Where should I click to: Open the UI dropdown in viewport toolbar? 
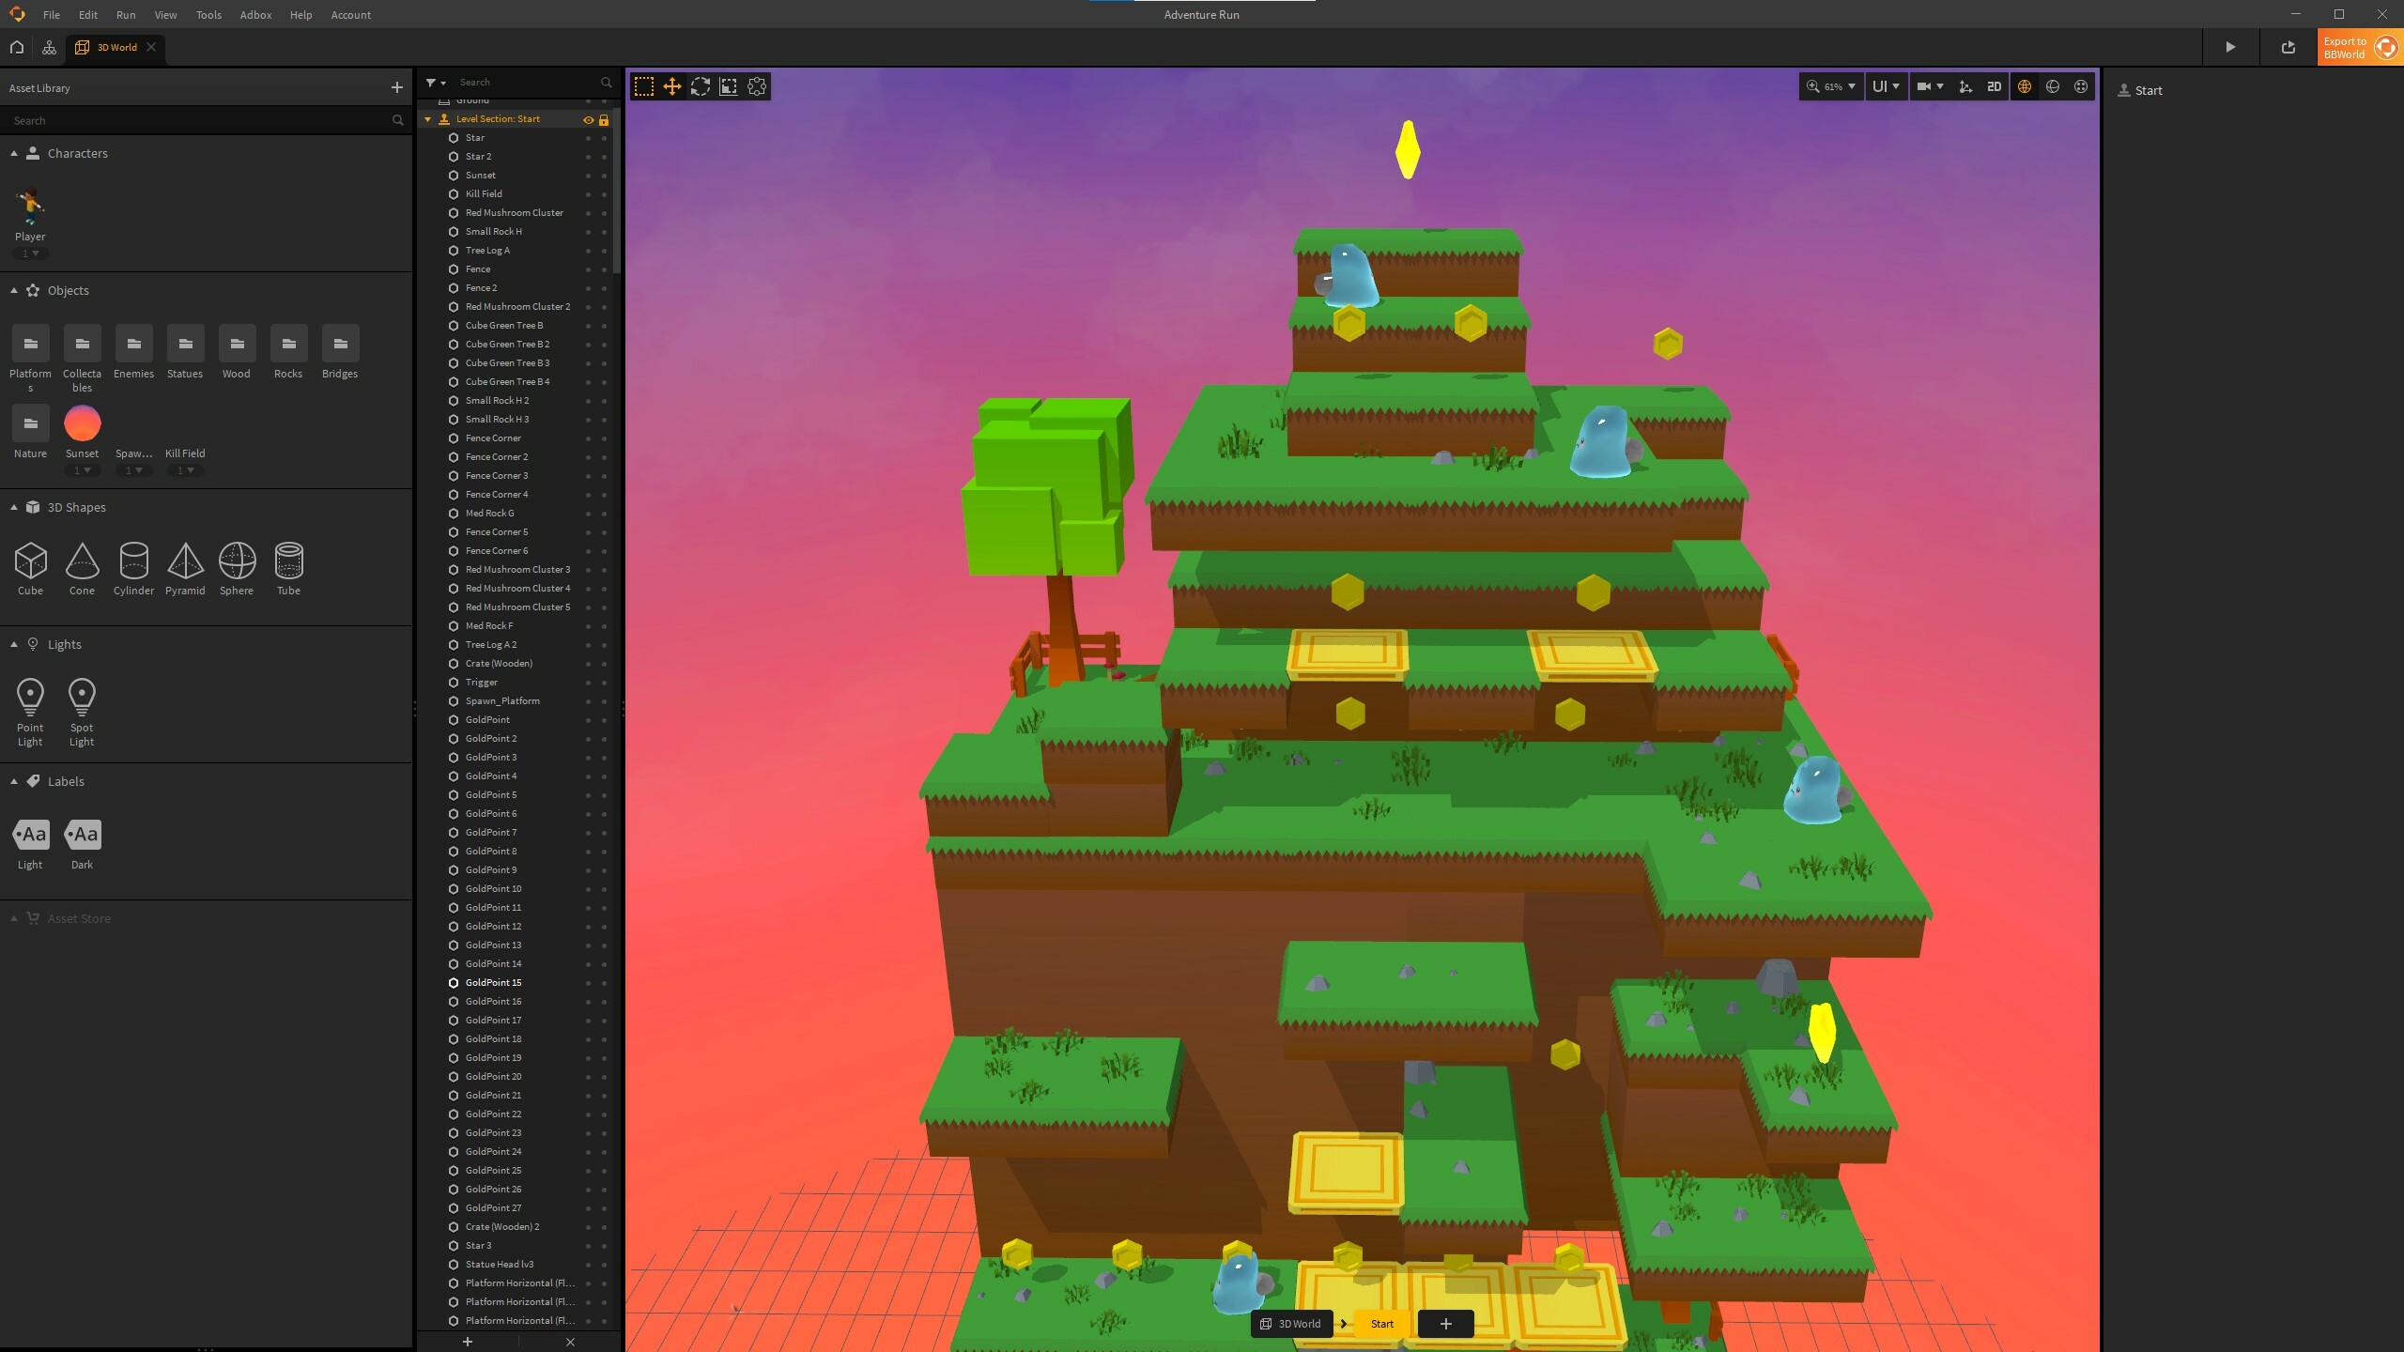point(1885,86)
